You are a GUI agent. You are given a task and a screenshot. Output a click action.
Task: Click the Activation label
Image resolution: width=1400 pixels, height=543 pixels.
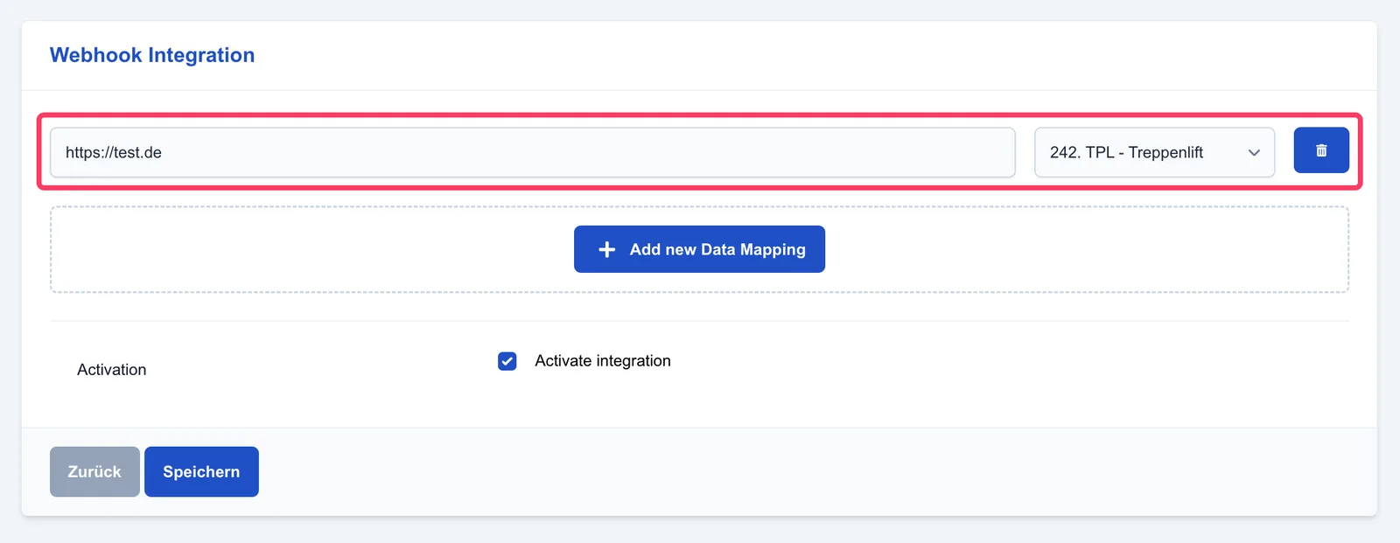pos(112,370)
